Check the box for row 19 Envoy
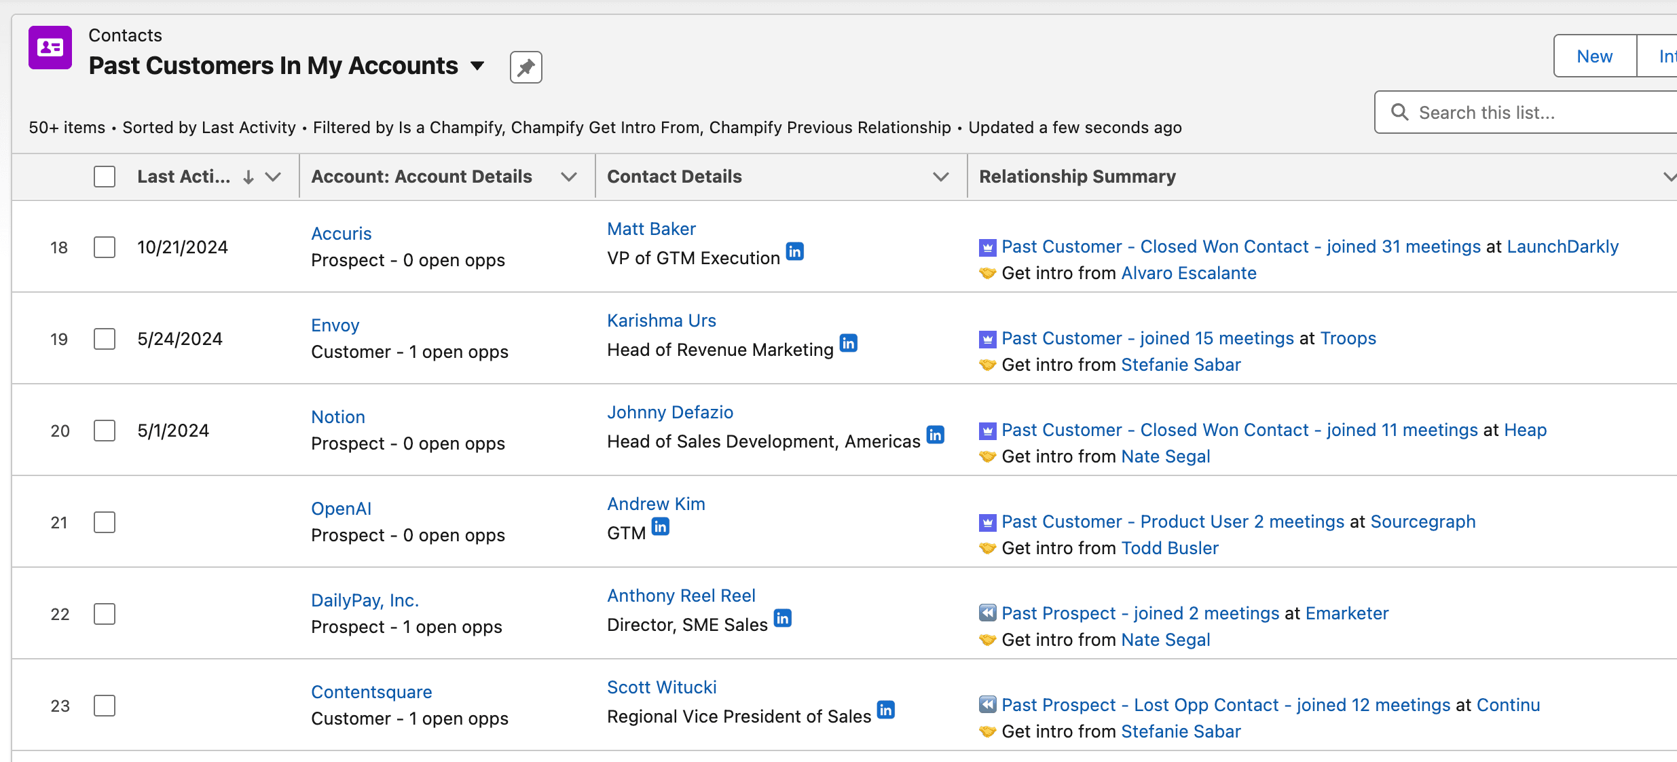This screenshot has height=762, width=1677. (x=105, y=339)
